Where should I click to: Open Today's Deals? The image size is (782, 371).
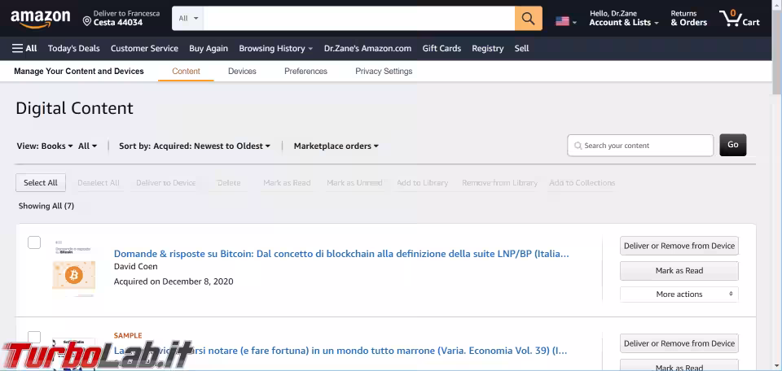74,48
